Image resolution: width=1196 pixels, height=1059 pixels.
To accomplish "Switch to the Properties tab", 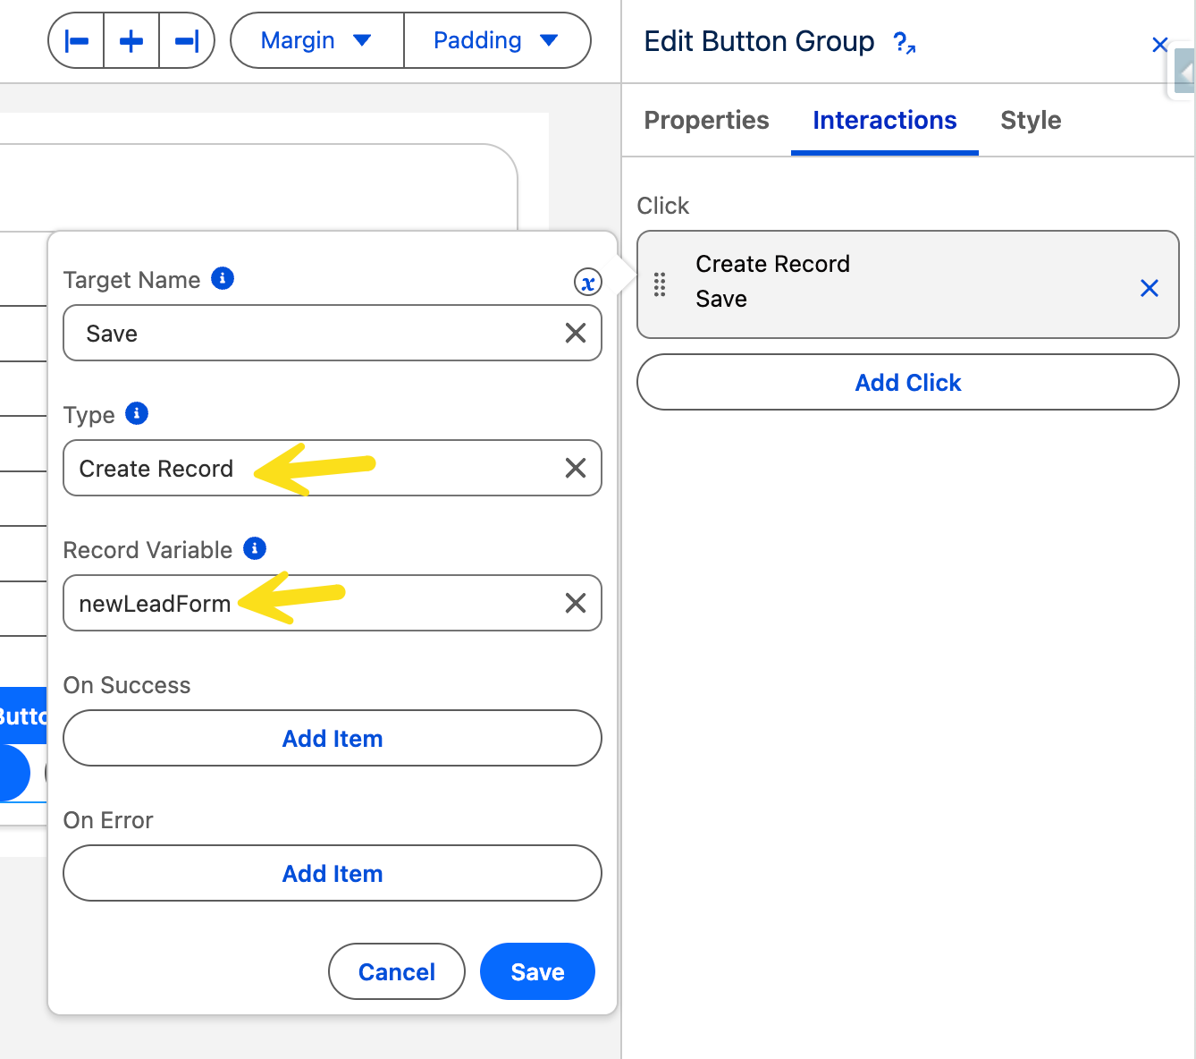I will point(706,121).
